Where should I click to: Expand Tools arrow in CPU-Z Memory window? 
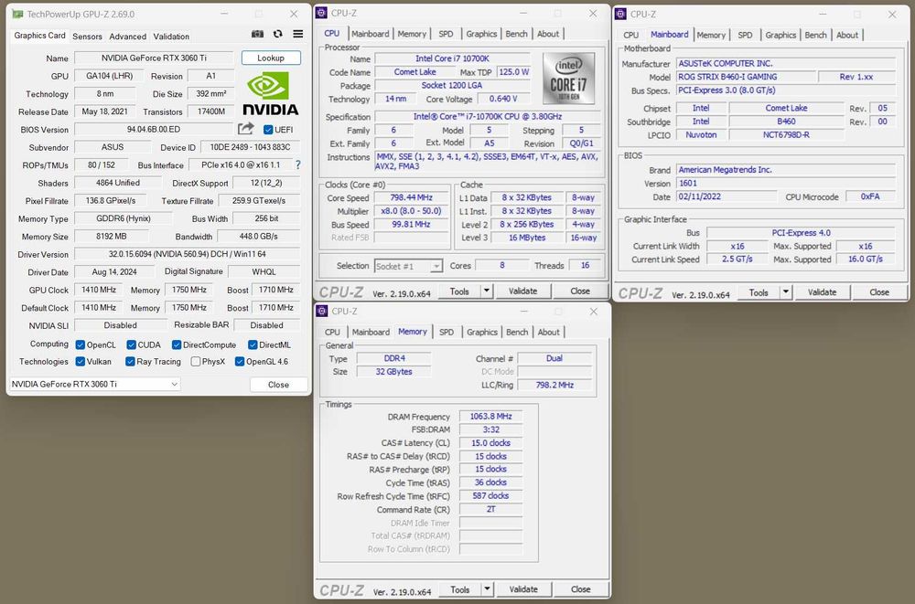(488, 589)
